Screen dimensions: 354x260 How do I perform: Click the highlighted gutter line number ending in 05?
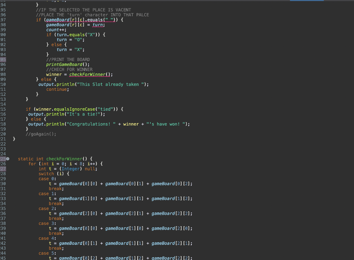pyautogui.click(x=3, y=59)
